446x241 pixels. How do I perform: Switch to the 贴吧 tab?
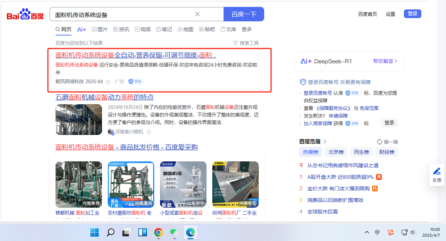click(x=207, y=29)
